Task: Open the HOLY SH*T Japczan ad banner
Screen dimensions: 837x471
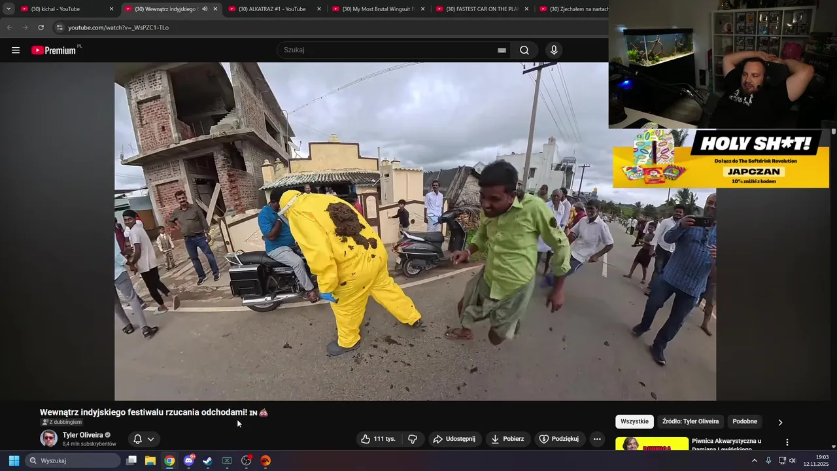Action: pos(721,159)
